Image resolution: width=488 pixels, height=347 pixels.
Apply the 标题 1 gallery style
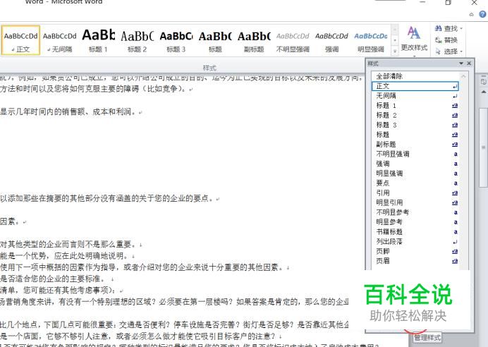[98, 41]
